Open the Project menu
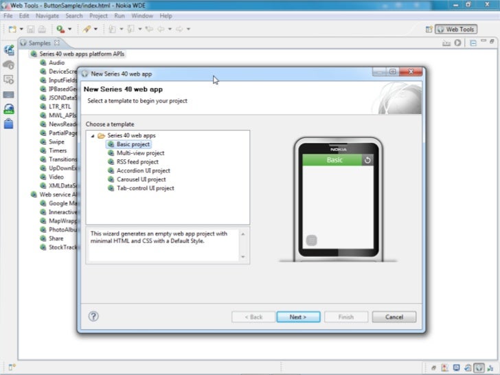Image resolution: width=500 pixels, height=375 pixels. [98, 16]
